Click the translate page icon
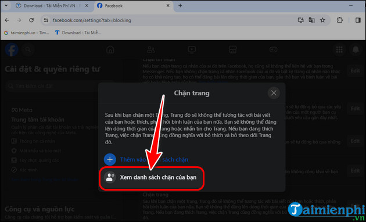 311,20
